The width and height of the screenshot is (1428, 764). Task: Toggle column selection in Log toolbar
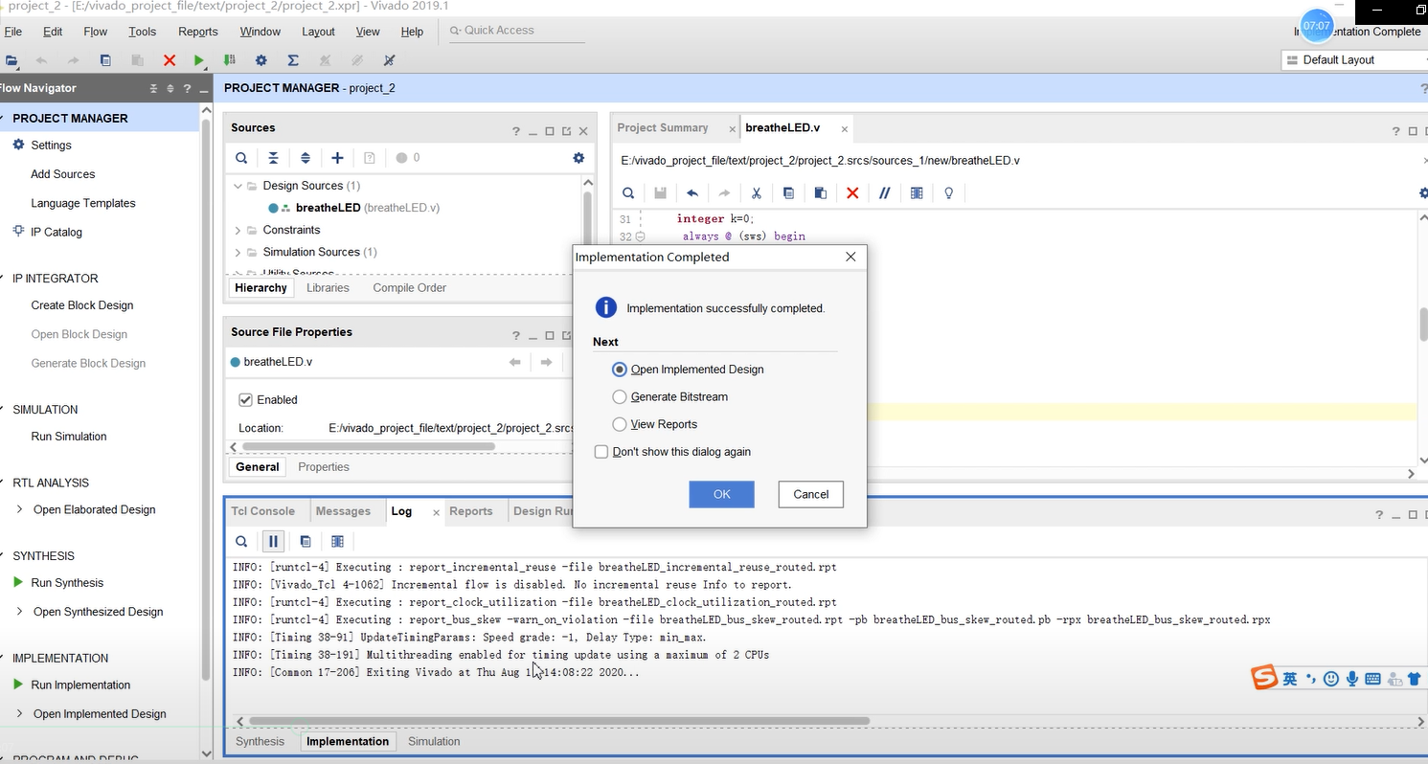(337, 542)
